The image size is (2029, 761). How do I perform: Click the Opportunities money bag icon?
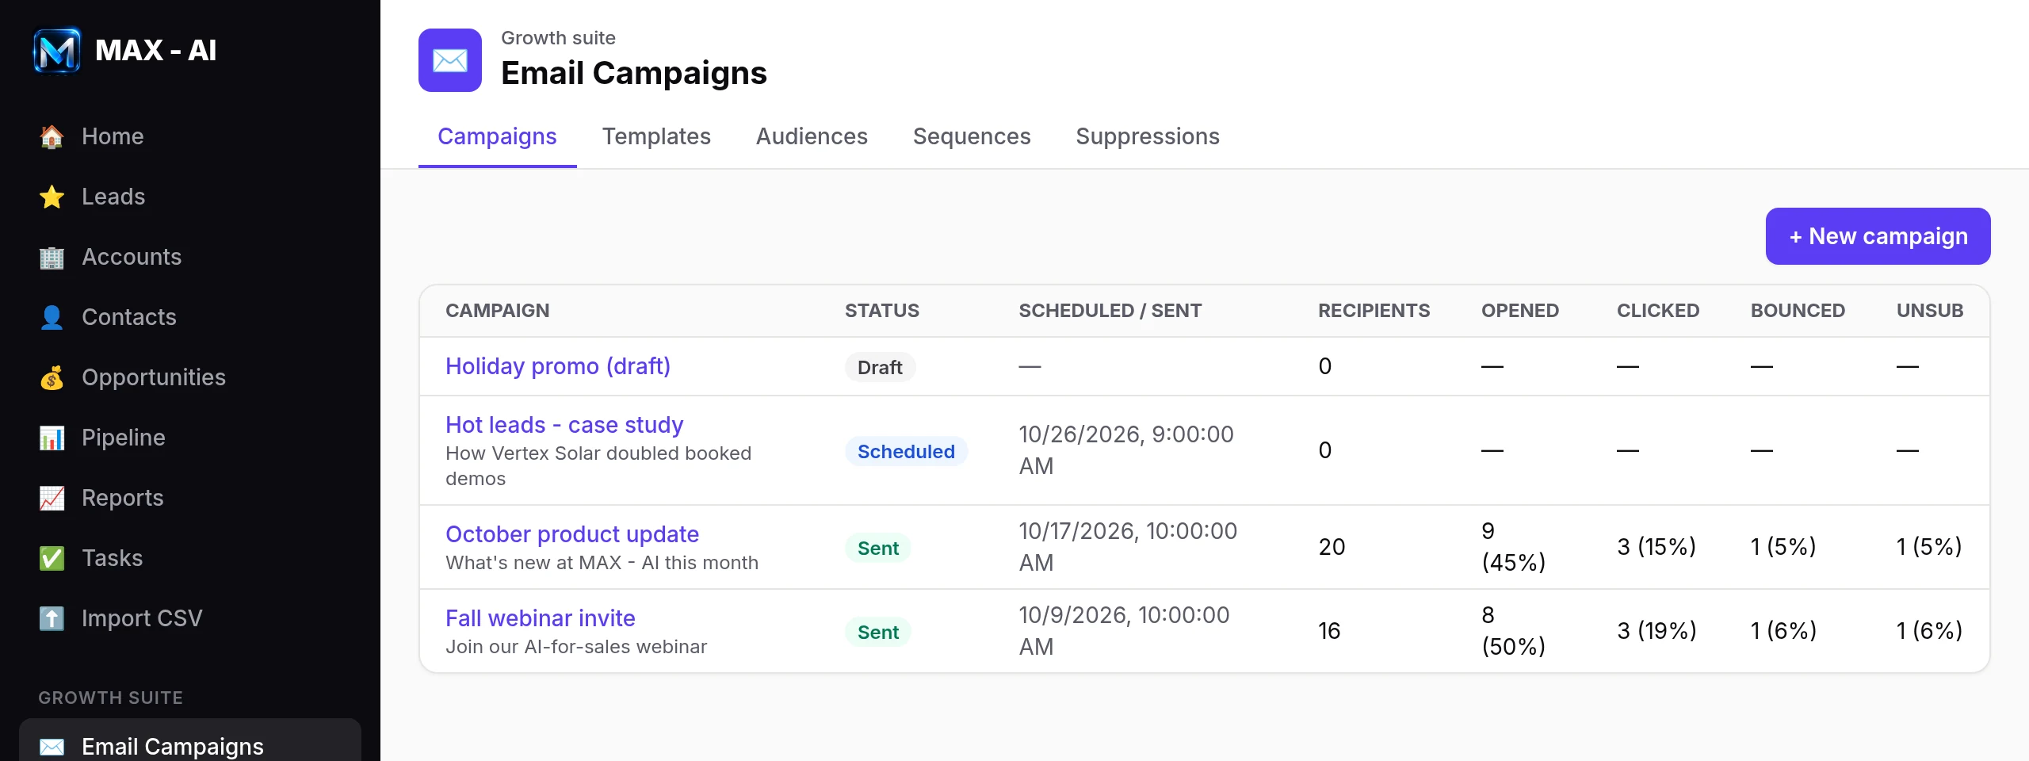tap(52, 377)
